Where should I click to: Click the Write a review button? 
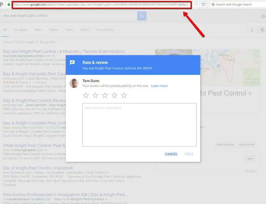pyautogui.click(x=225, y=145)
